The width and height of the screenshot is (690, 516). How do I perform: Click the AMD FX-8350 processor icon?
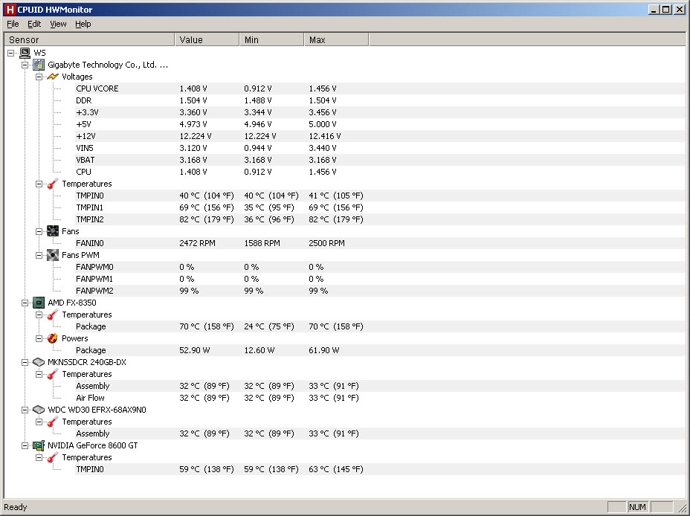(39, 303)
